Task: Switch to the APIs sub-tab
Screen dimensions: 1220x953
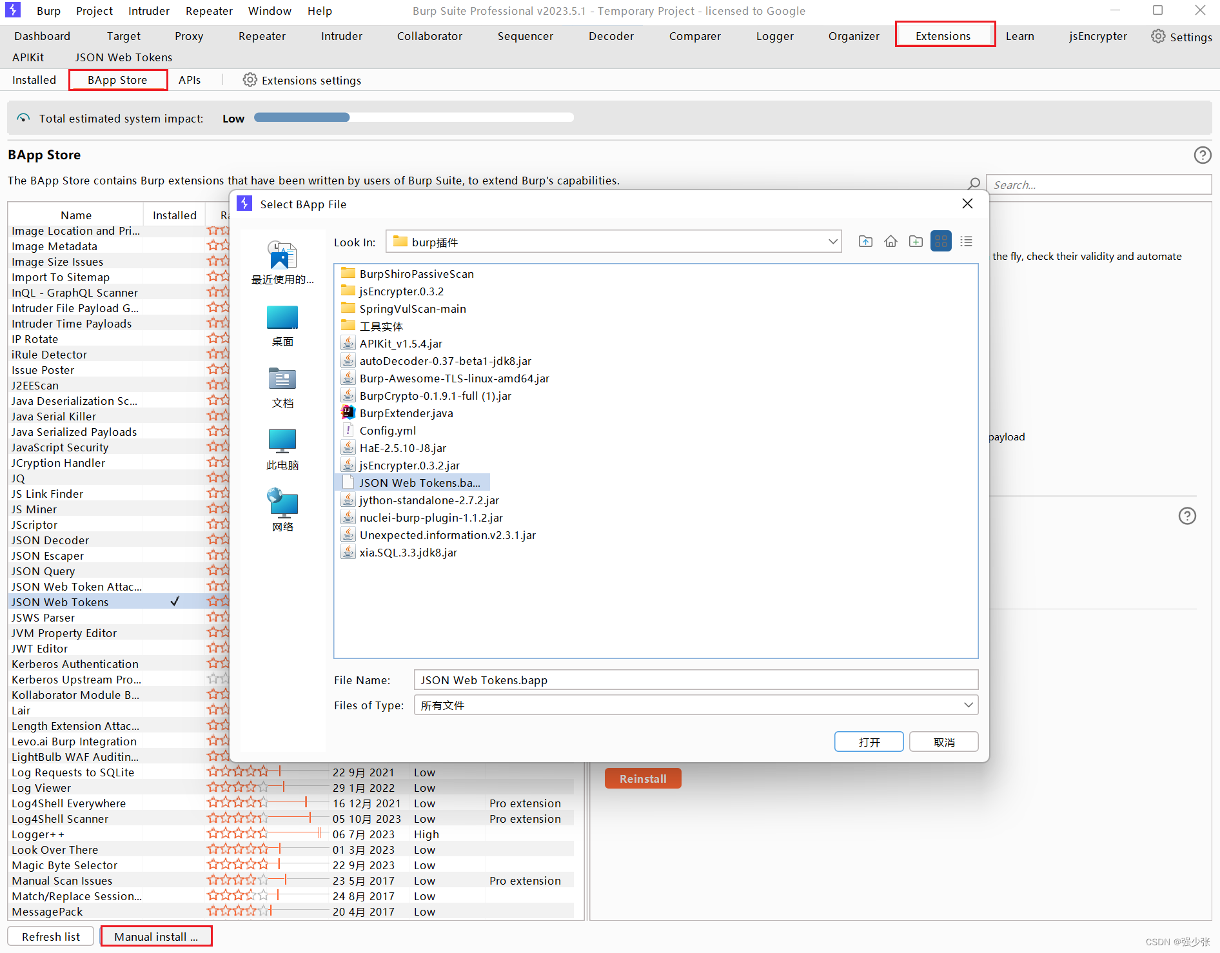Action: tap(190, 80)
